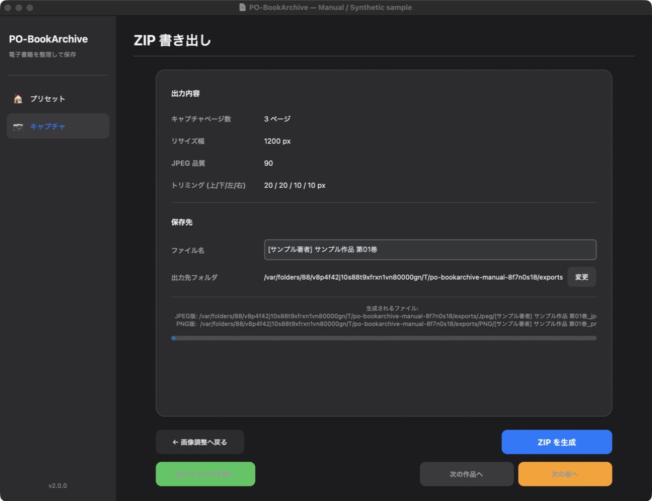Click the orange 次の巻へ button
This screenshot has width=652, height=501.
pyautogui.click(x=565, y=474)
